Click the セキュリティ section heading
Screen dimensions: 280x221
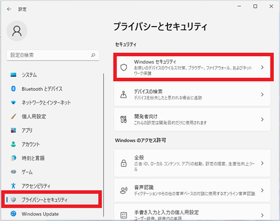pos(126,45)
